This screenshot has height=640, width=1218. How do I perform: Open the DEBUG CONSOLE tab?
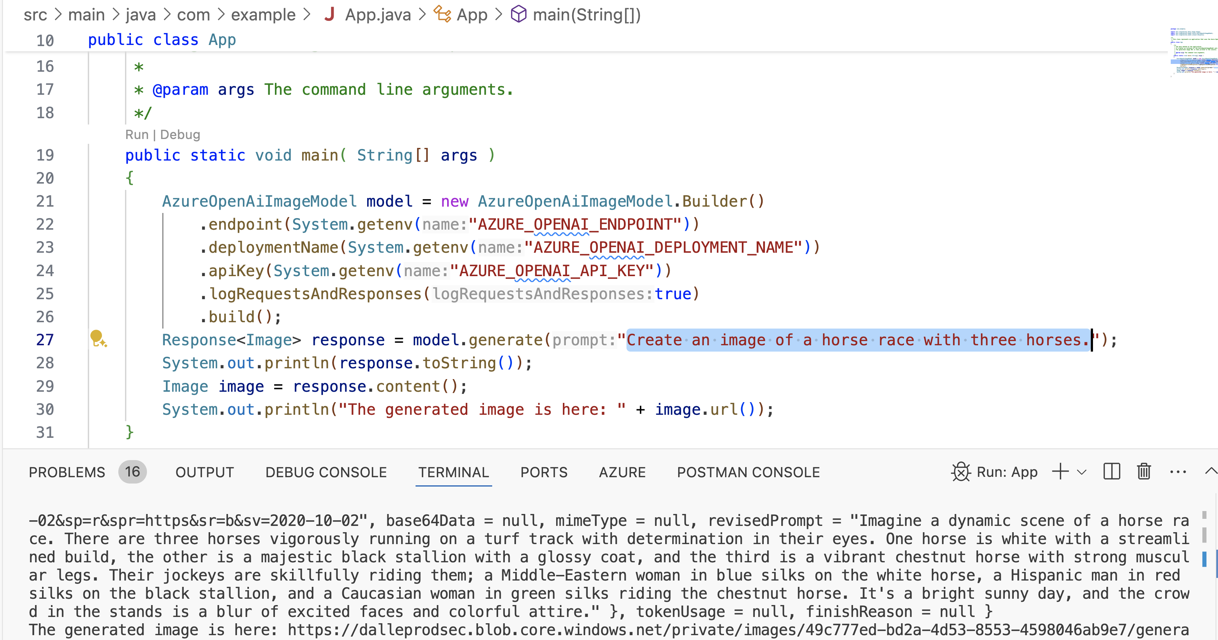coord(326,472)
